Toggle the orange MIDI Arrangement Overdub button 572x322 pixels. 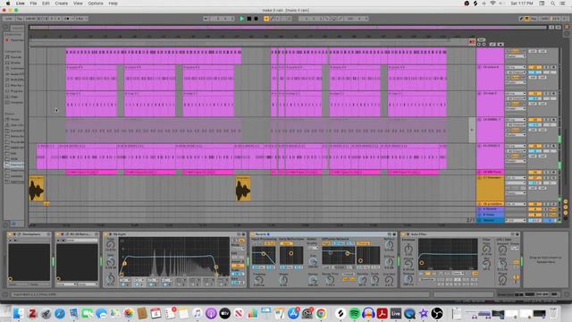266,19
